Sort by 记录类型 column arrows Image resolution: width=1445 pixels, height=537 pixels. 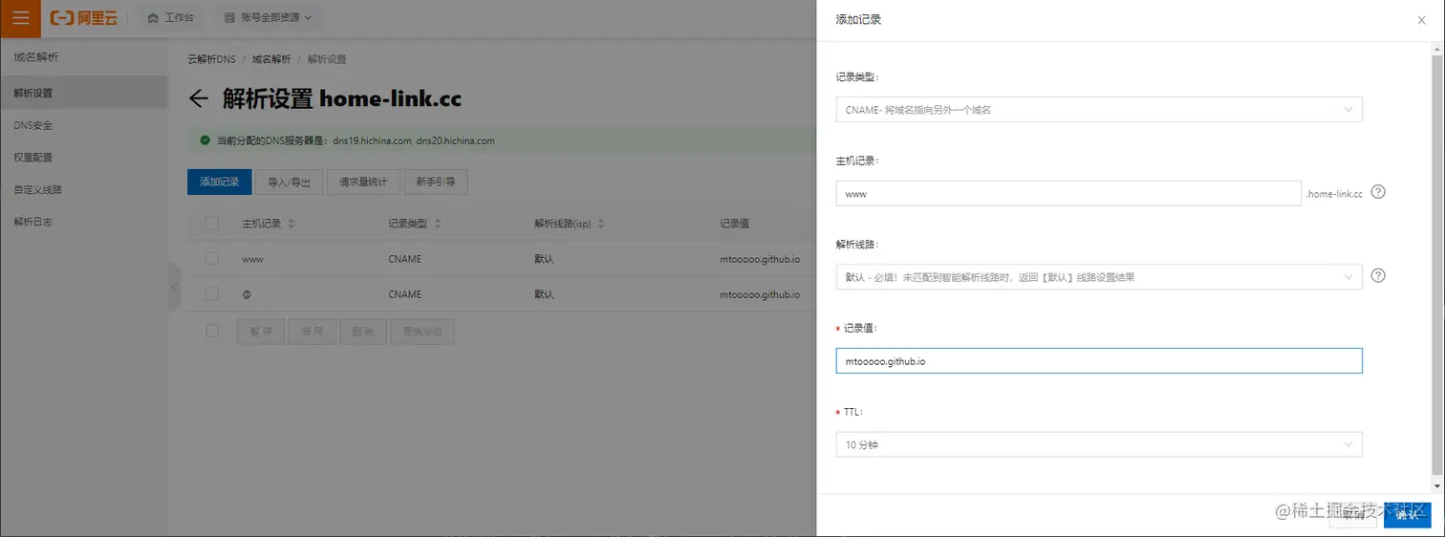pos(438,224)
